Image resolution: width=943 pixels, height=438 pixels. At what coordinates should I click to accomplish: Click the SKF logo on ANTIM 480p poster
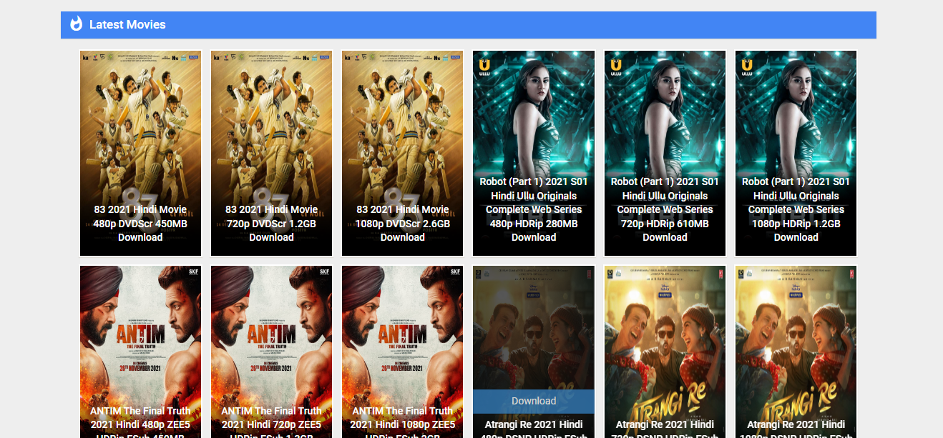click(193, 272)
